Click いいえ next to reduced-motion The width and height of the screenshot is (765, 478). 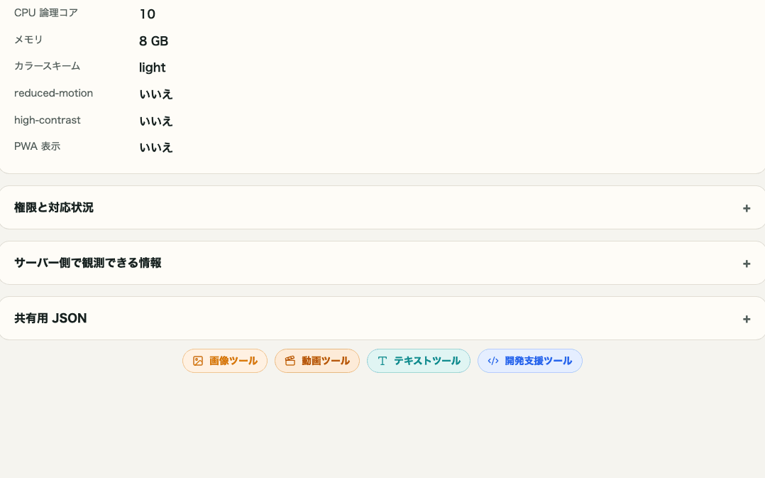156,94
